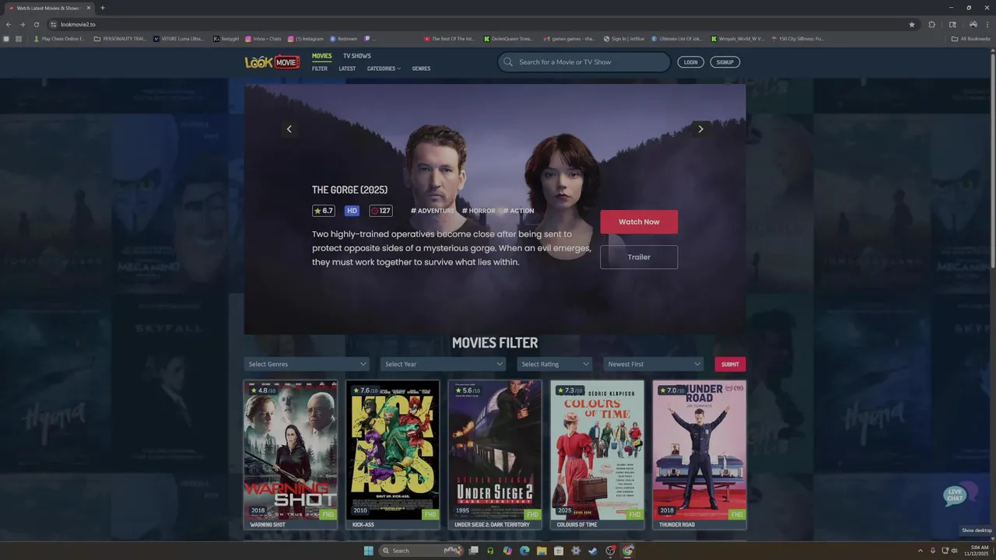Image resolution: width=996 pixels, height=560 pixels.
Task: Click the Show desktop button
Action: [x=994, y=551]
